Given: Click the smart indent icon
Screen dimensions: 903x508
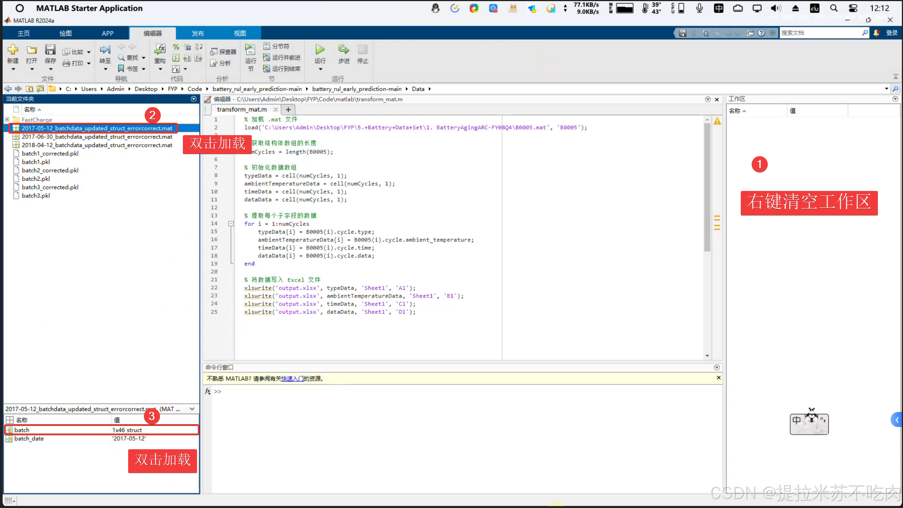Looking at the screenshot, I should (x=176, y=58).
